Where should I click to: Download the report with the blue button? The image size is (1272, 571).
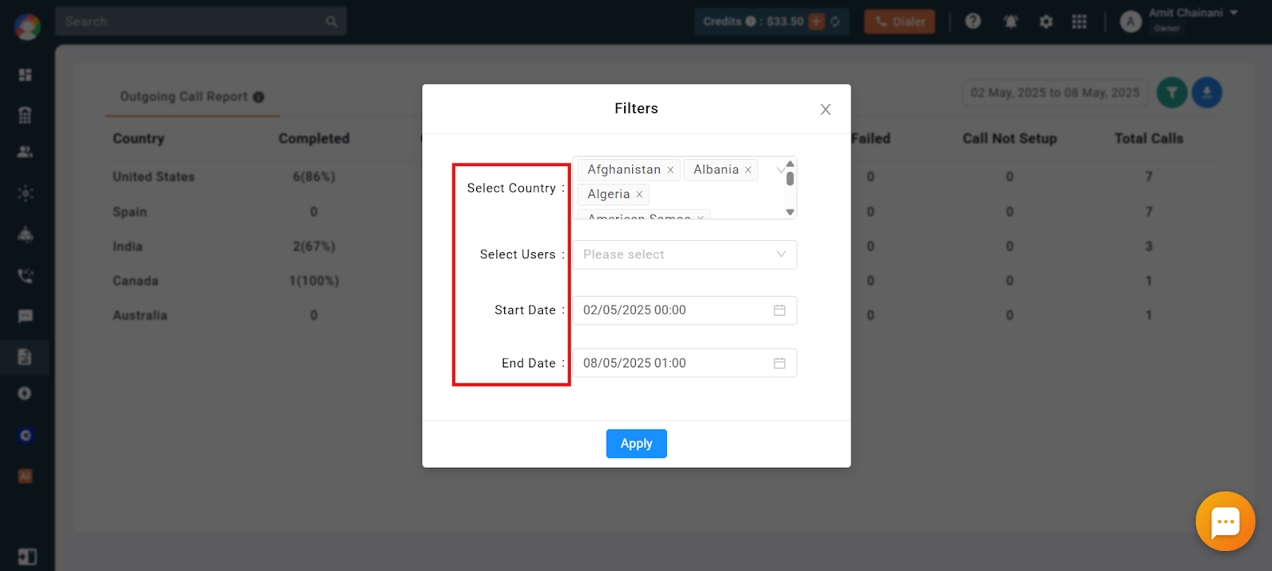tap(1207, 93)
